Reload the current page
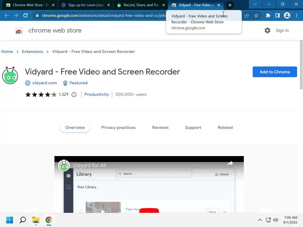Screen dimensions: 303x227 [x=25, y=15]
